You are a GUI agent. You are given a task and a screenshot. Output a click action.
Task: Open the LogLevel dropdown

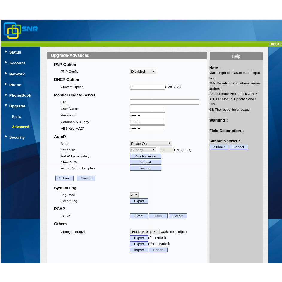click(x=134, y=195)
